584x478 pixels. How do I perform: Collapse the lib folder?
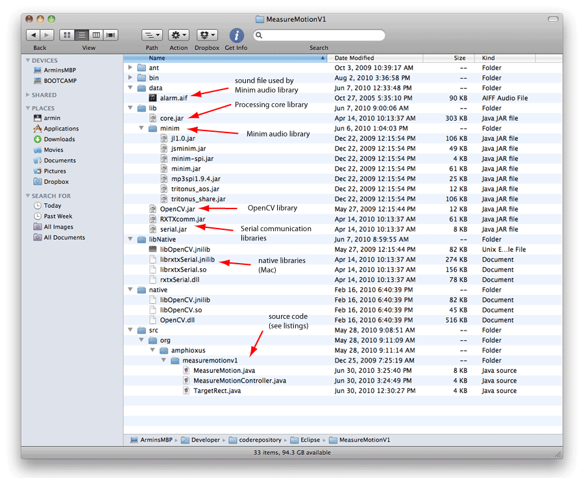(130, 108)
